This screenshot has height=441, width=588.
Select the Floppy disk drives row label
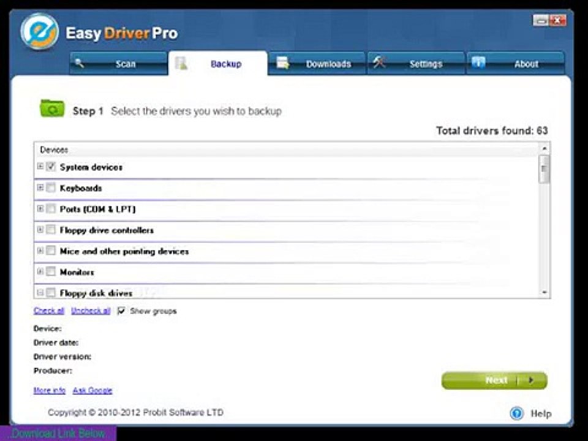[96, 293]
